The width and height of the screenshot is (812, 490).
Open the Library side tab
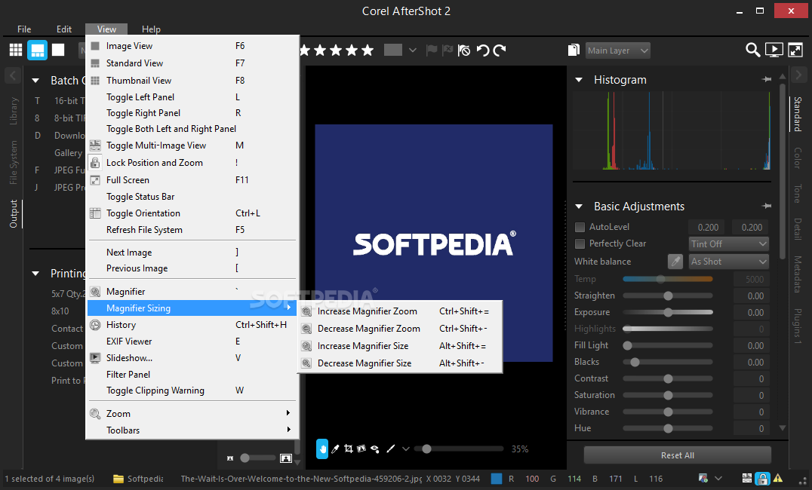point(14,111)
